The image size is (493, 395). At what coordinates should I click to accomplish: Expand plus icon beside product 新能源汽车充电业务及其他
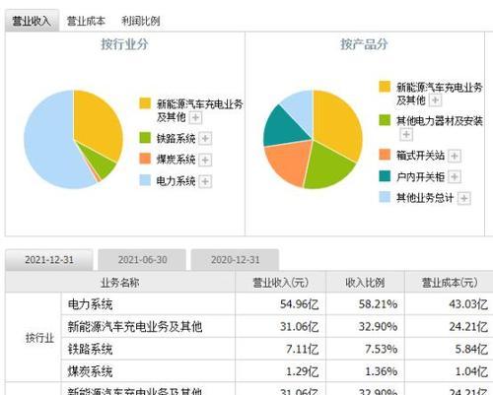tap(435, 100)
